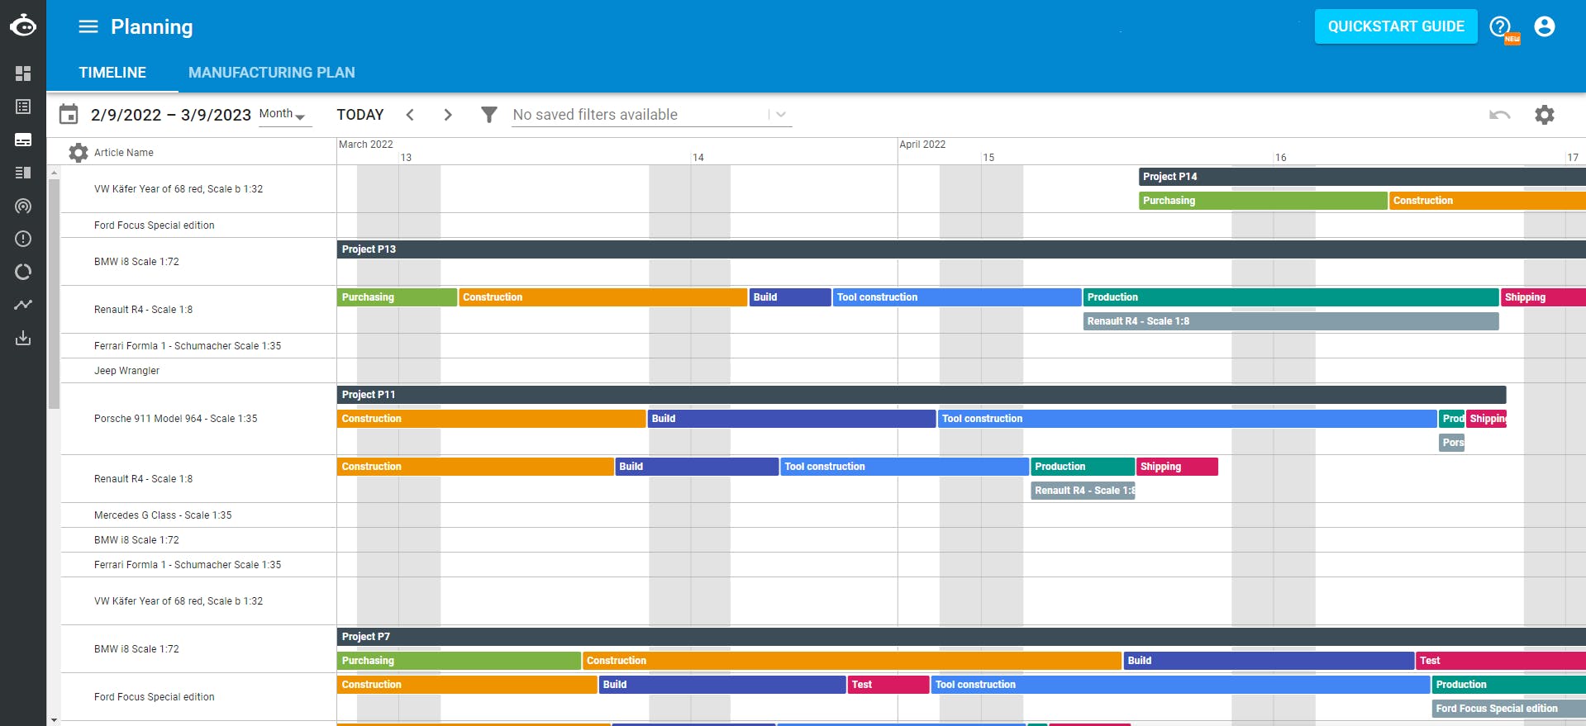Open column settings gear beside Article Name
This screenshot has height=726, width=1586.
tap(79, 153)
